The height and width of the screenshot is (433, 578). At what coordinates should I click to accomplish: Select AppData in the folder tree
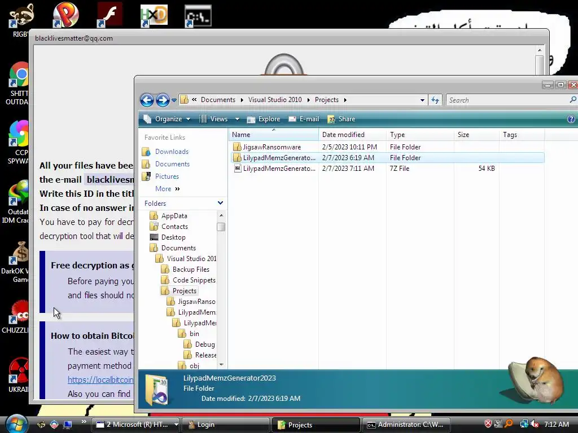pos(174,216)
